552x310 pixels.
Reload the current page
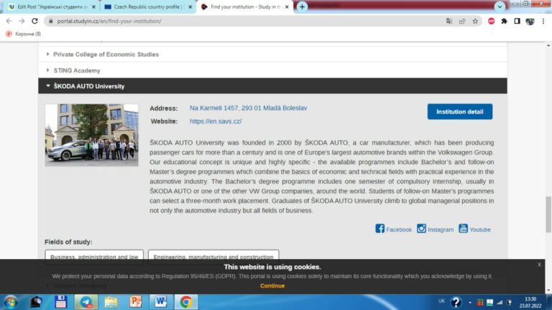tap(34, 21)
